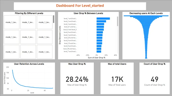Select the middle slicer tile in the top row

coord(28,22)
